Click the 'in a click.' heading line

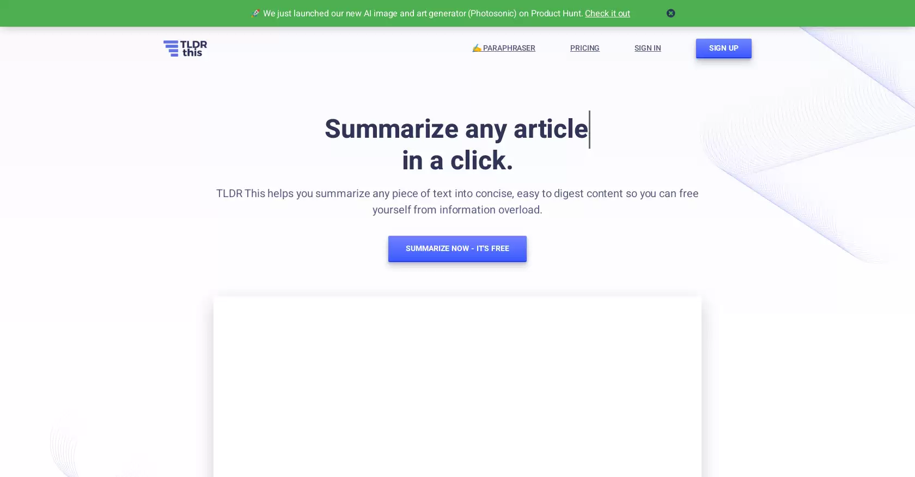coord(457,161)
